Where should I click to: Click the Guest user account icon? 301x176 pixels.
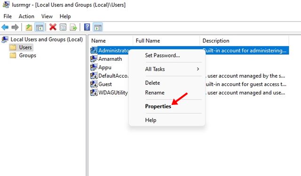pos(94,84)
